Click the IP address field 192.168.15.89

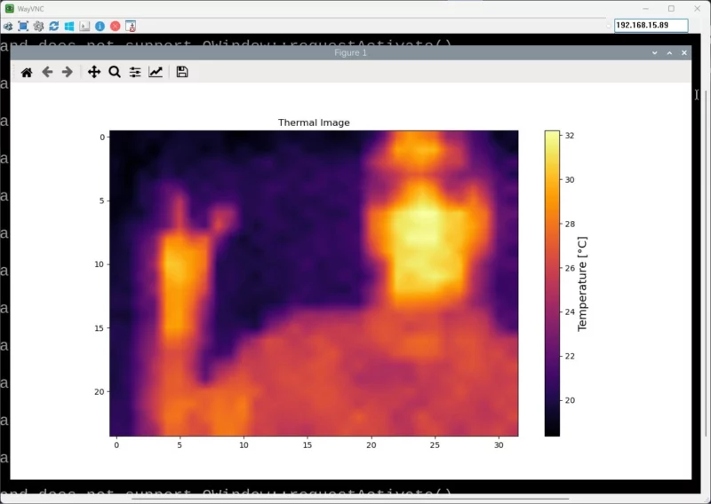click(651, 26)
